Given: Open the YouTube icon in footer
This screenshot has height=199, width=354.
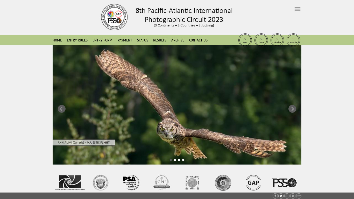Looking at the screenshot, I should pyautogui.click(x=293, y=196).
